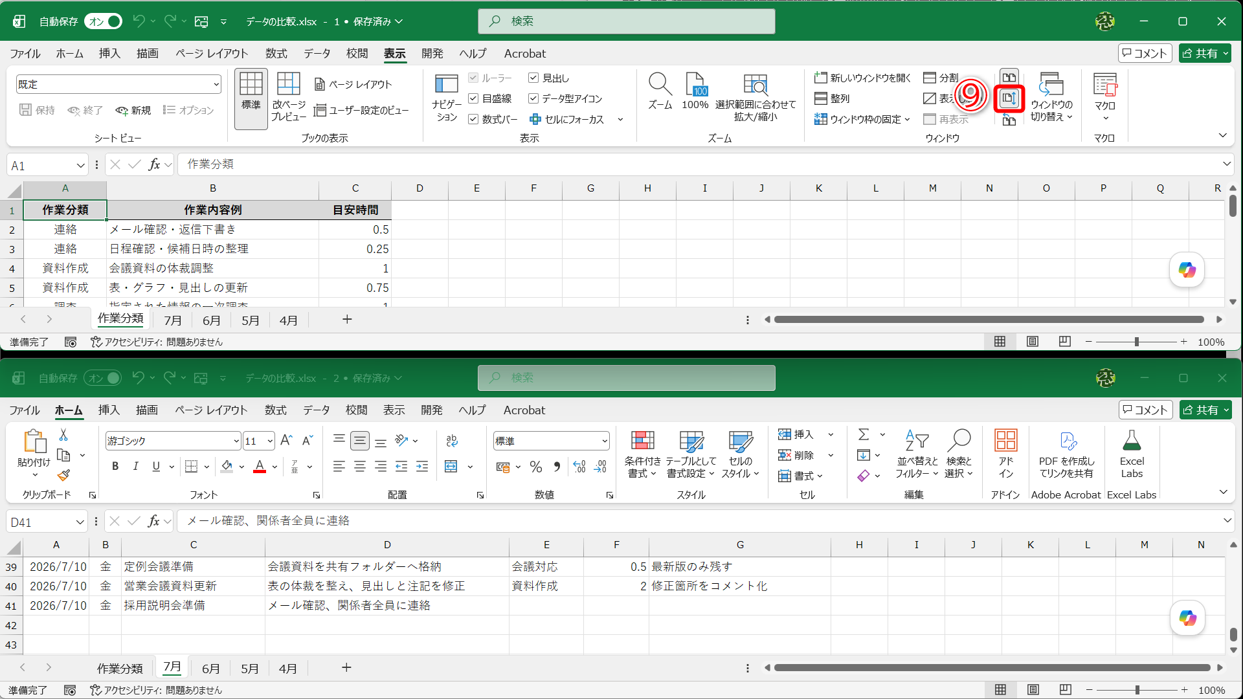Select Standard view in the upper ribbon
Viewport: 1243px width, 699px height.
[251, 98]
